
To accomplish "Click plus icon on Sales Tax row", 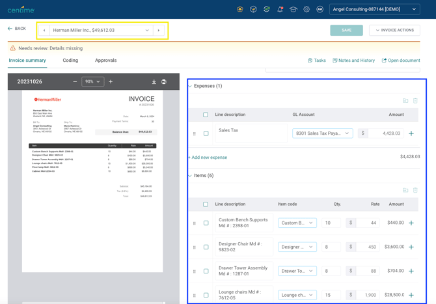I will point(411,133).
